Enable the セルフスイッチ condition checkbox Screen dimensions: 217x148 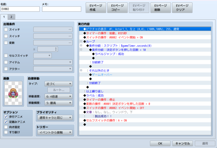click(6, 55)
